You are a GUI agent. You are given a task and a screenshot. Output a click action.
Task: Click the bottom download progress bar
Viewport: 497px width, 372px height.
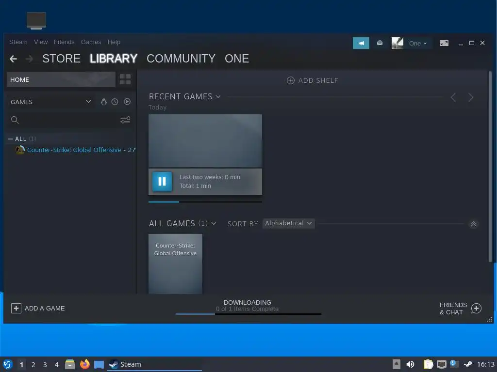click(248, 314)
